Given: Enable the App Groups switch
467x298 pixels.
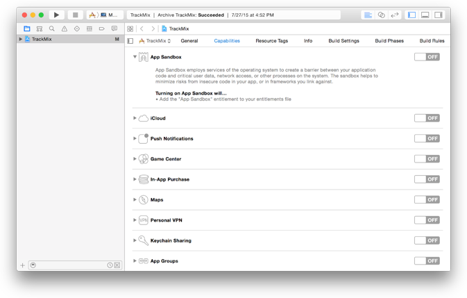Looking at the screenshot, I should (427, 261).
